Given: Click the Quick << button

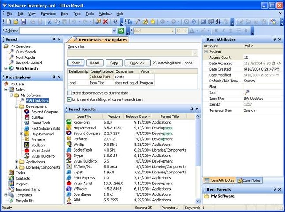Looking at the screenshot, I should 137,63.
